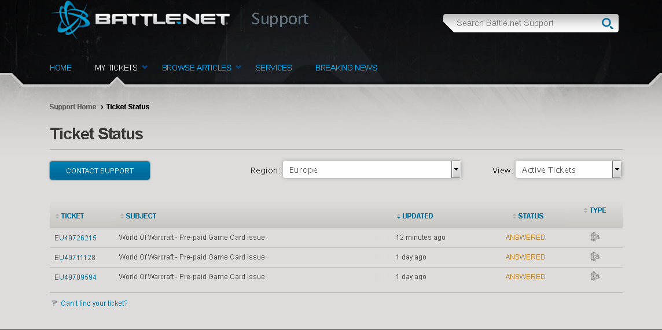This screenshot has width=662, height=330.
Task: Sort by Subject column arrows
Action: pyautogui.click(x=122, y=216)
